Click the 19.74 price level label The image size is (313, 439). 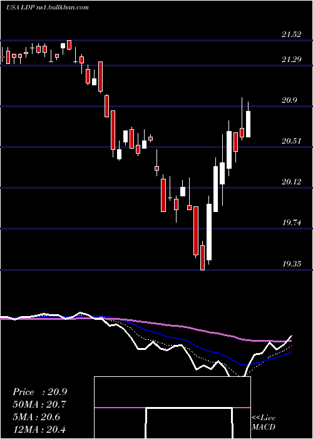click(x=292, y=223)
